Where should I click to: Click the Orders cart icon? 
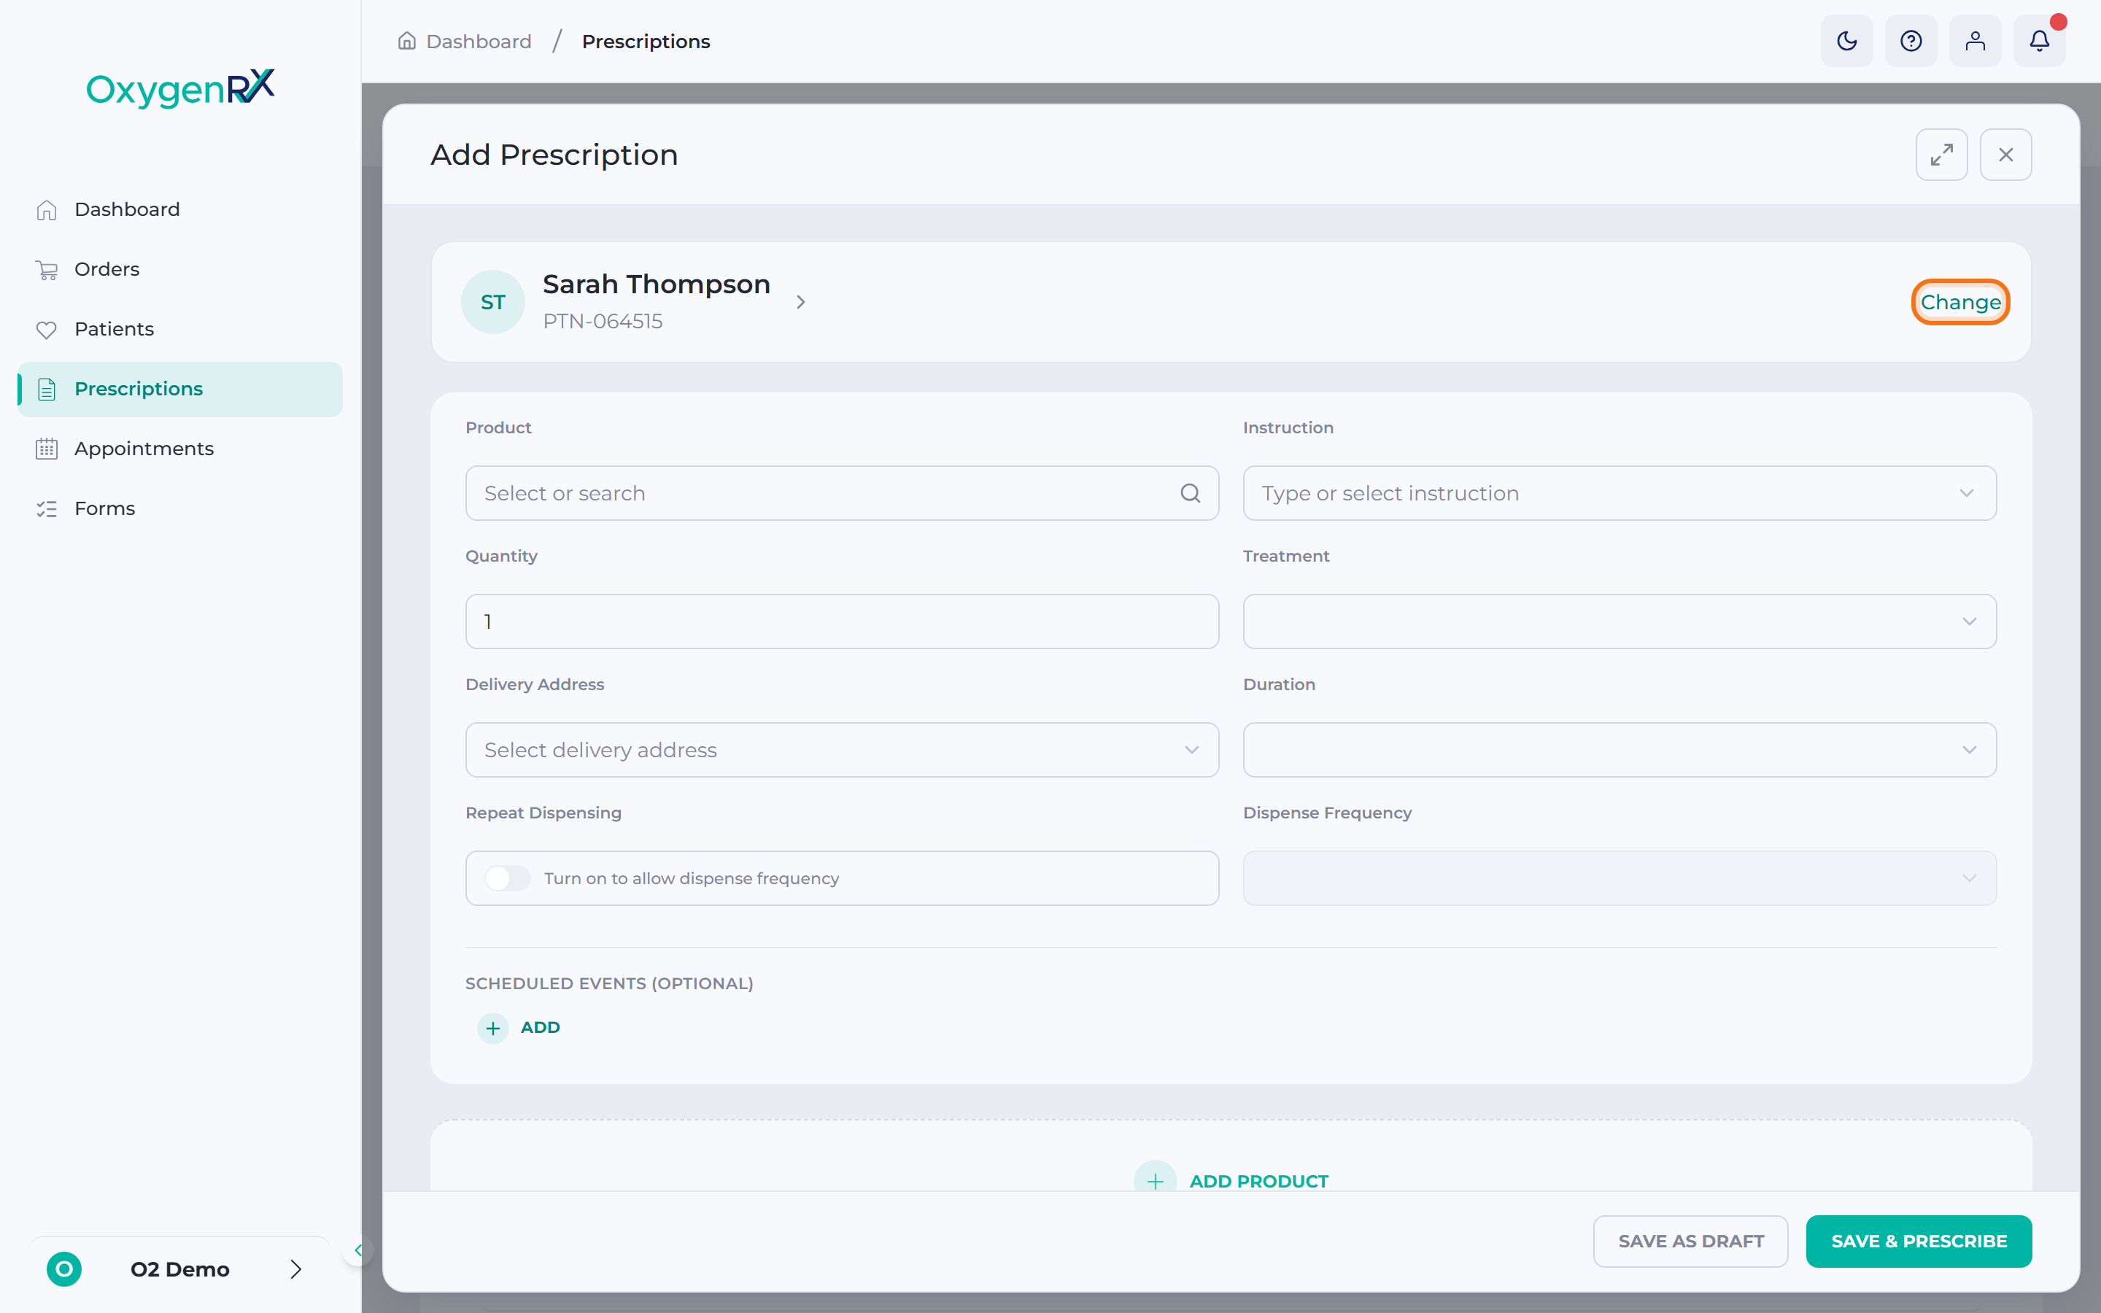(47, 270)
